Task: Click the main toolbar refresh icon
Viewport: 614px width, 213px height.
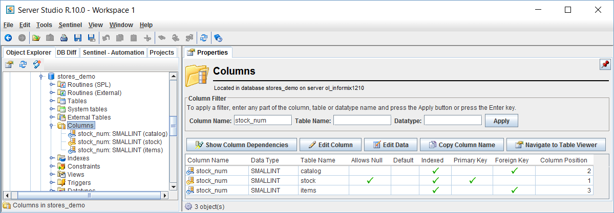Action: 204,38
